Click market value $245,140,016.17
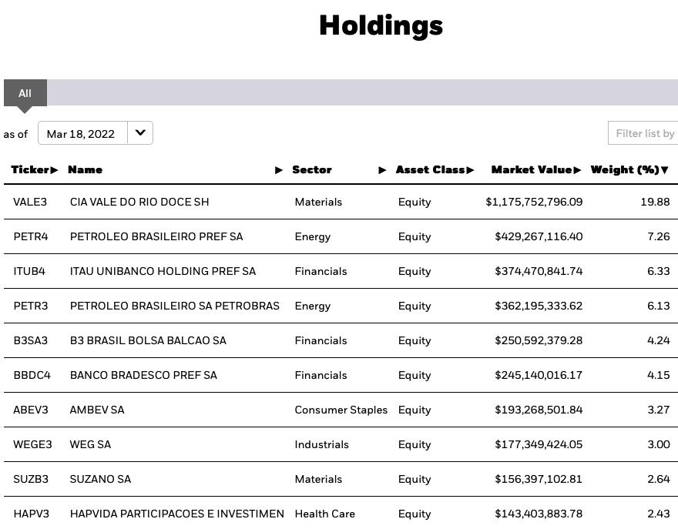The image size is (678, 529). [x=539, y=375]
